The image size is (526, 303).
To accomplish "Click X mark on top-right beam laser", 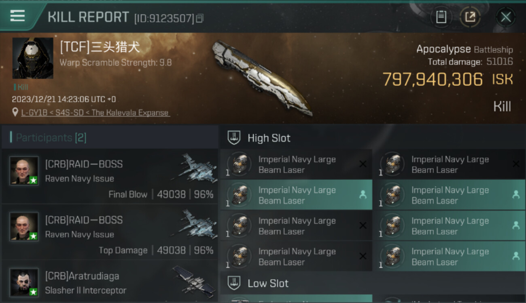I will pyautogui.click(x=516, y=164).
